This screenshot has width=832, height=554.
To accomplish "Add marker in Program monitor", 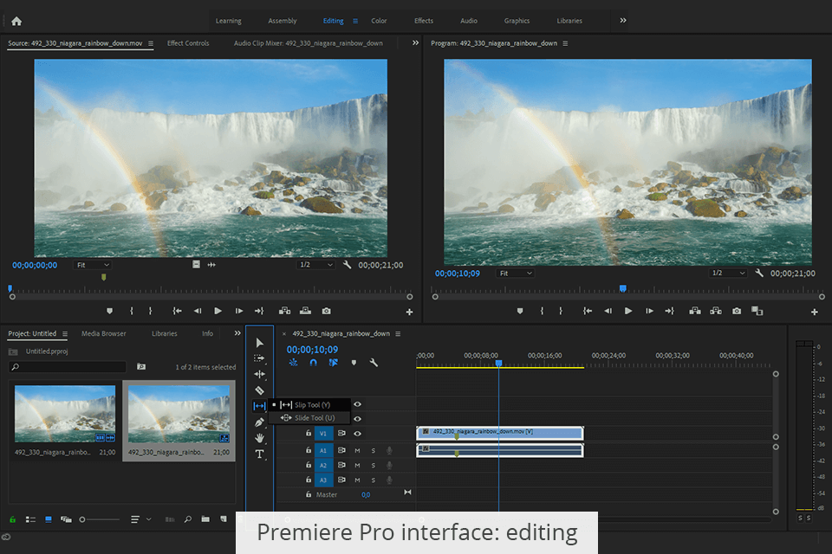I will tap(520, 312).
